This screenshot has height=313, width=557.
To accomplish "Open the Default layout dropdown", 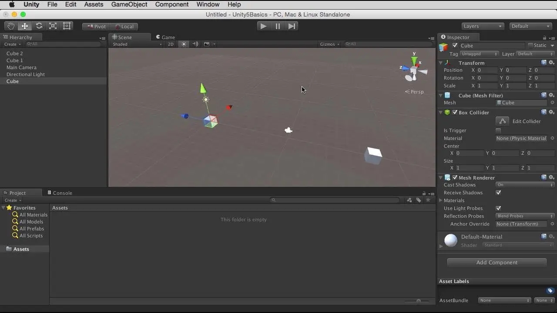I will click(531, 26).
